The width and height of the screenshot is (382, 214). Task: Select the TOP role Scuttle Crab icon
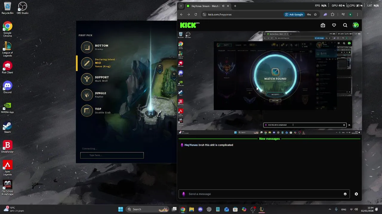pyautogui.click(x=87, y=111)
